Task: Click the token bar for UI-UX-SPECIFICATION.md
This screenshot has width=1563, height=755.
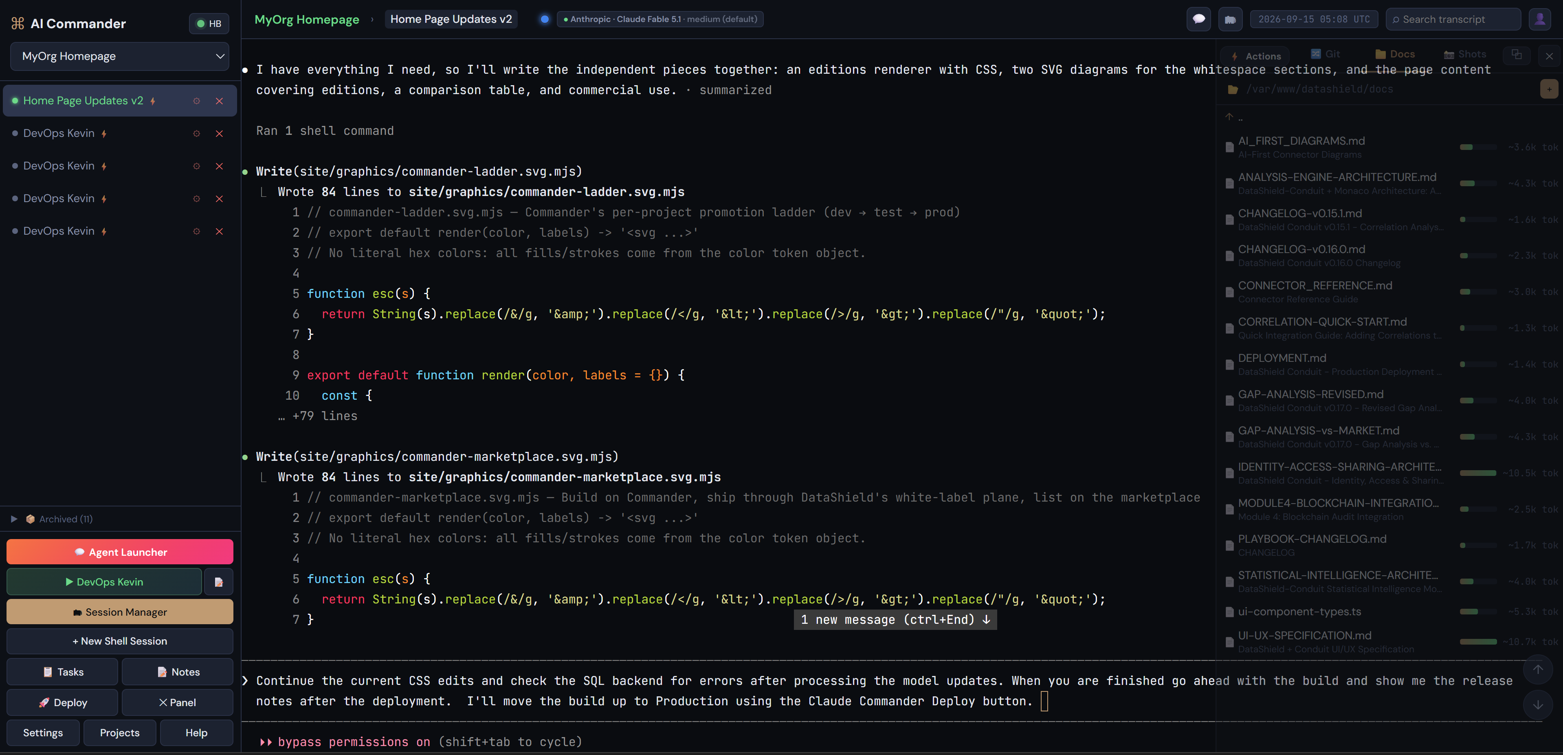Action: click(1478, 641)
